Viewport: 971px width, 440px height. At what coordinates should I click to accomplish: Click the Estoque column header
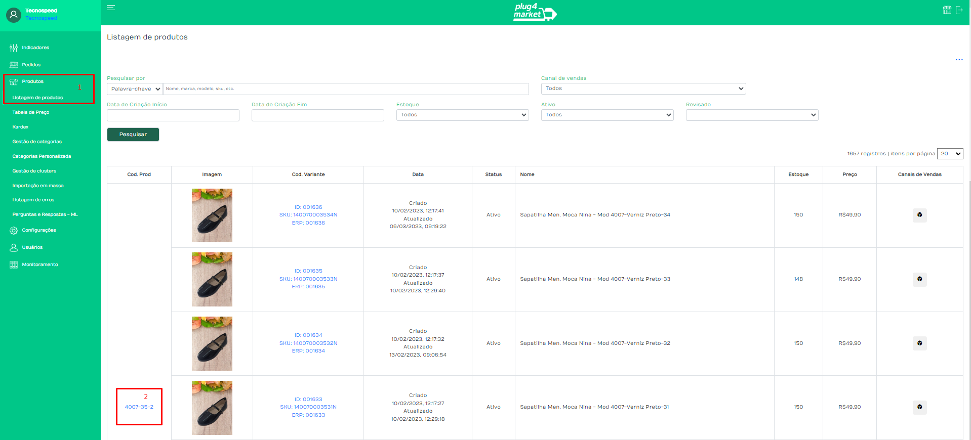pos(798,174)
